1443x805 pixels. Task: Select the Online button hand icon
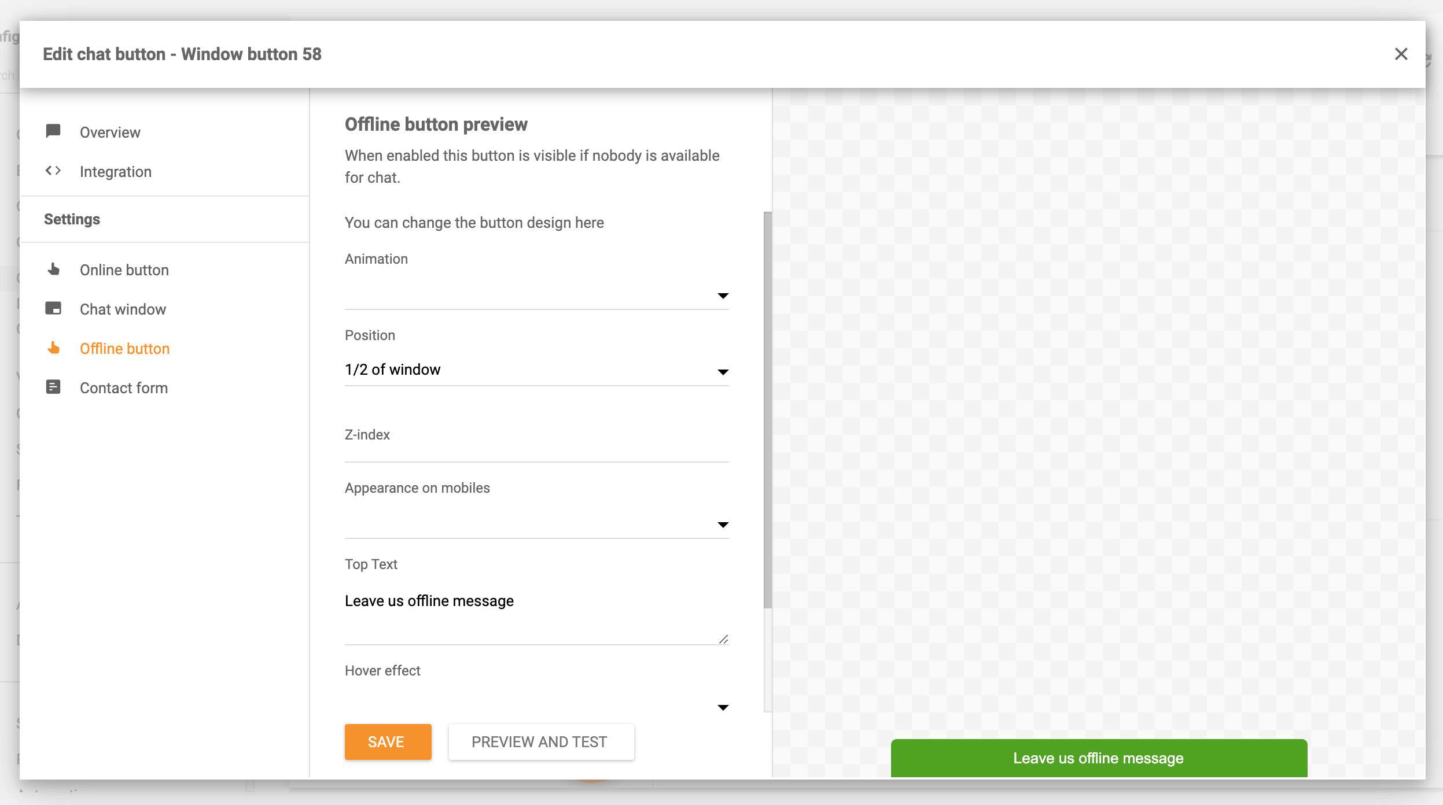tap(53, 269)
